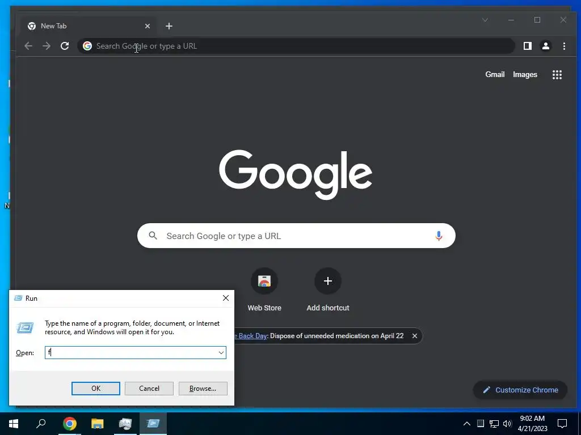
Task: Open the Google apps grid
Action: point(557,75)
